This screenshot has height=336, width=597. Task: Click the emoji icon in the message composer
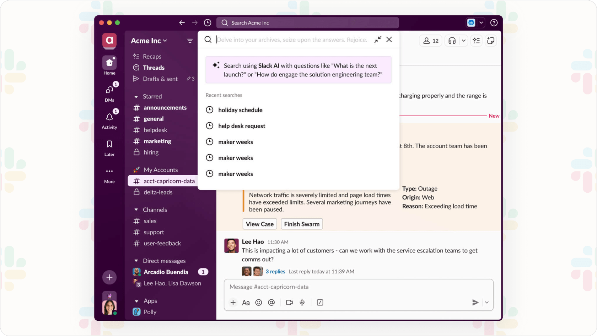click(x=259, y=303)
